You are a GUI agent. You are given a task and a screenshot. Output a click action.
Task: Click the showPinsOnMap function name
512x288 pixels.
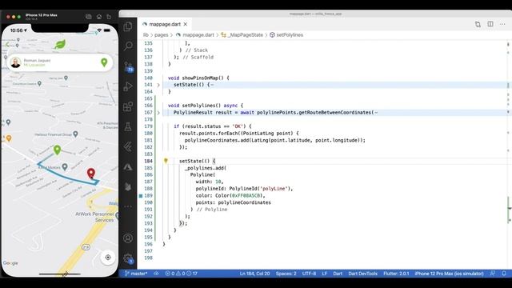point(202,78)
